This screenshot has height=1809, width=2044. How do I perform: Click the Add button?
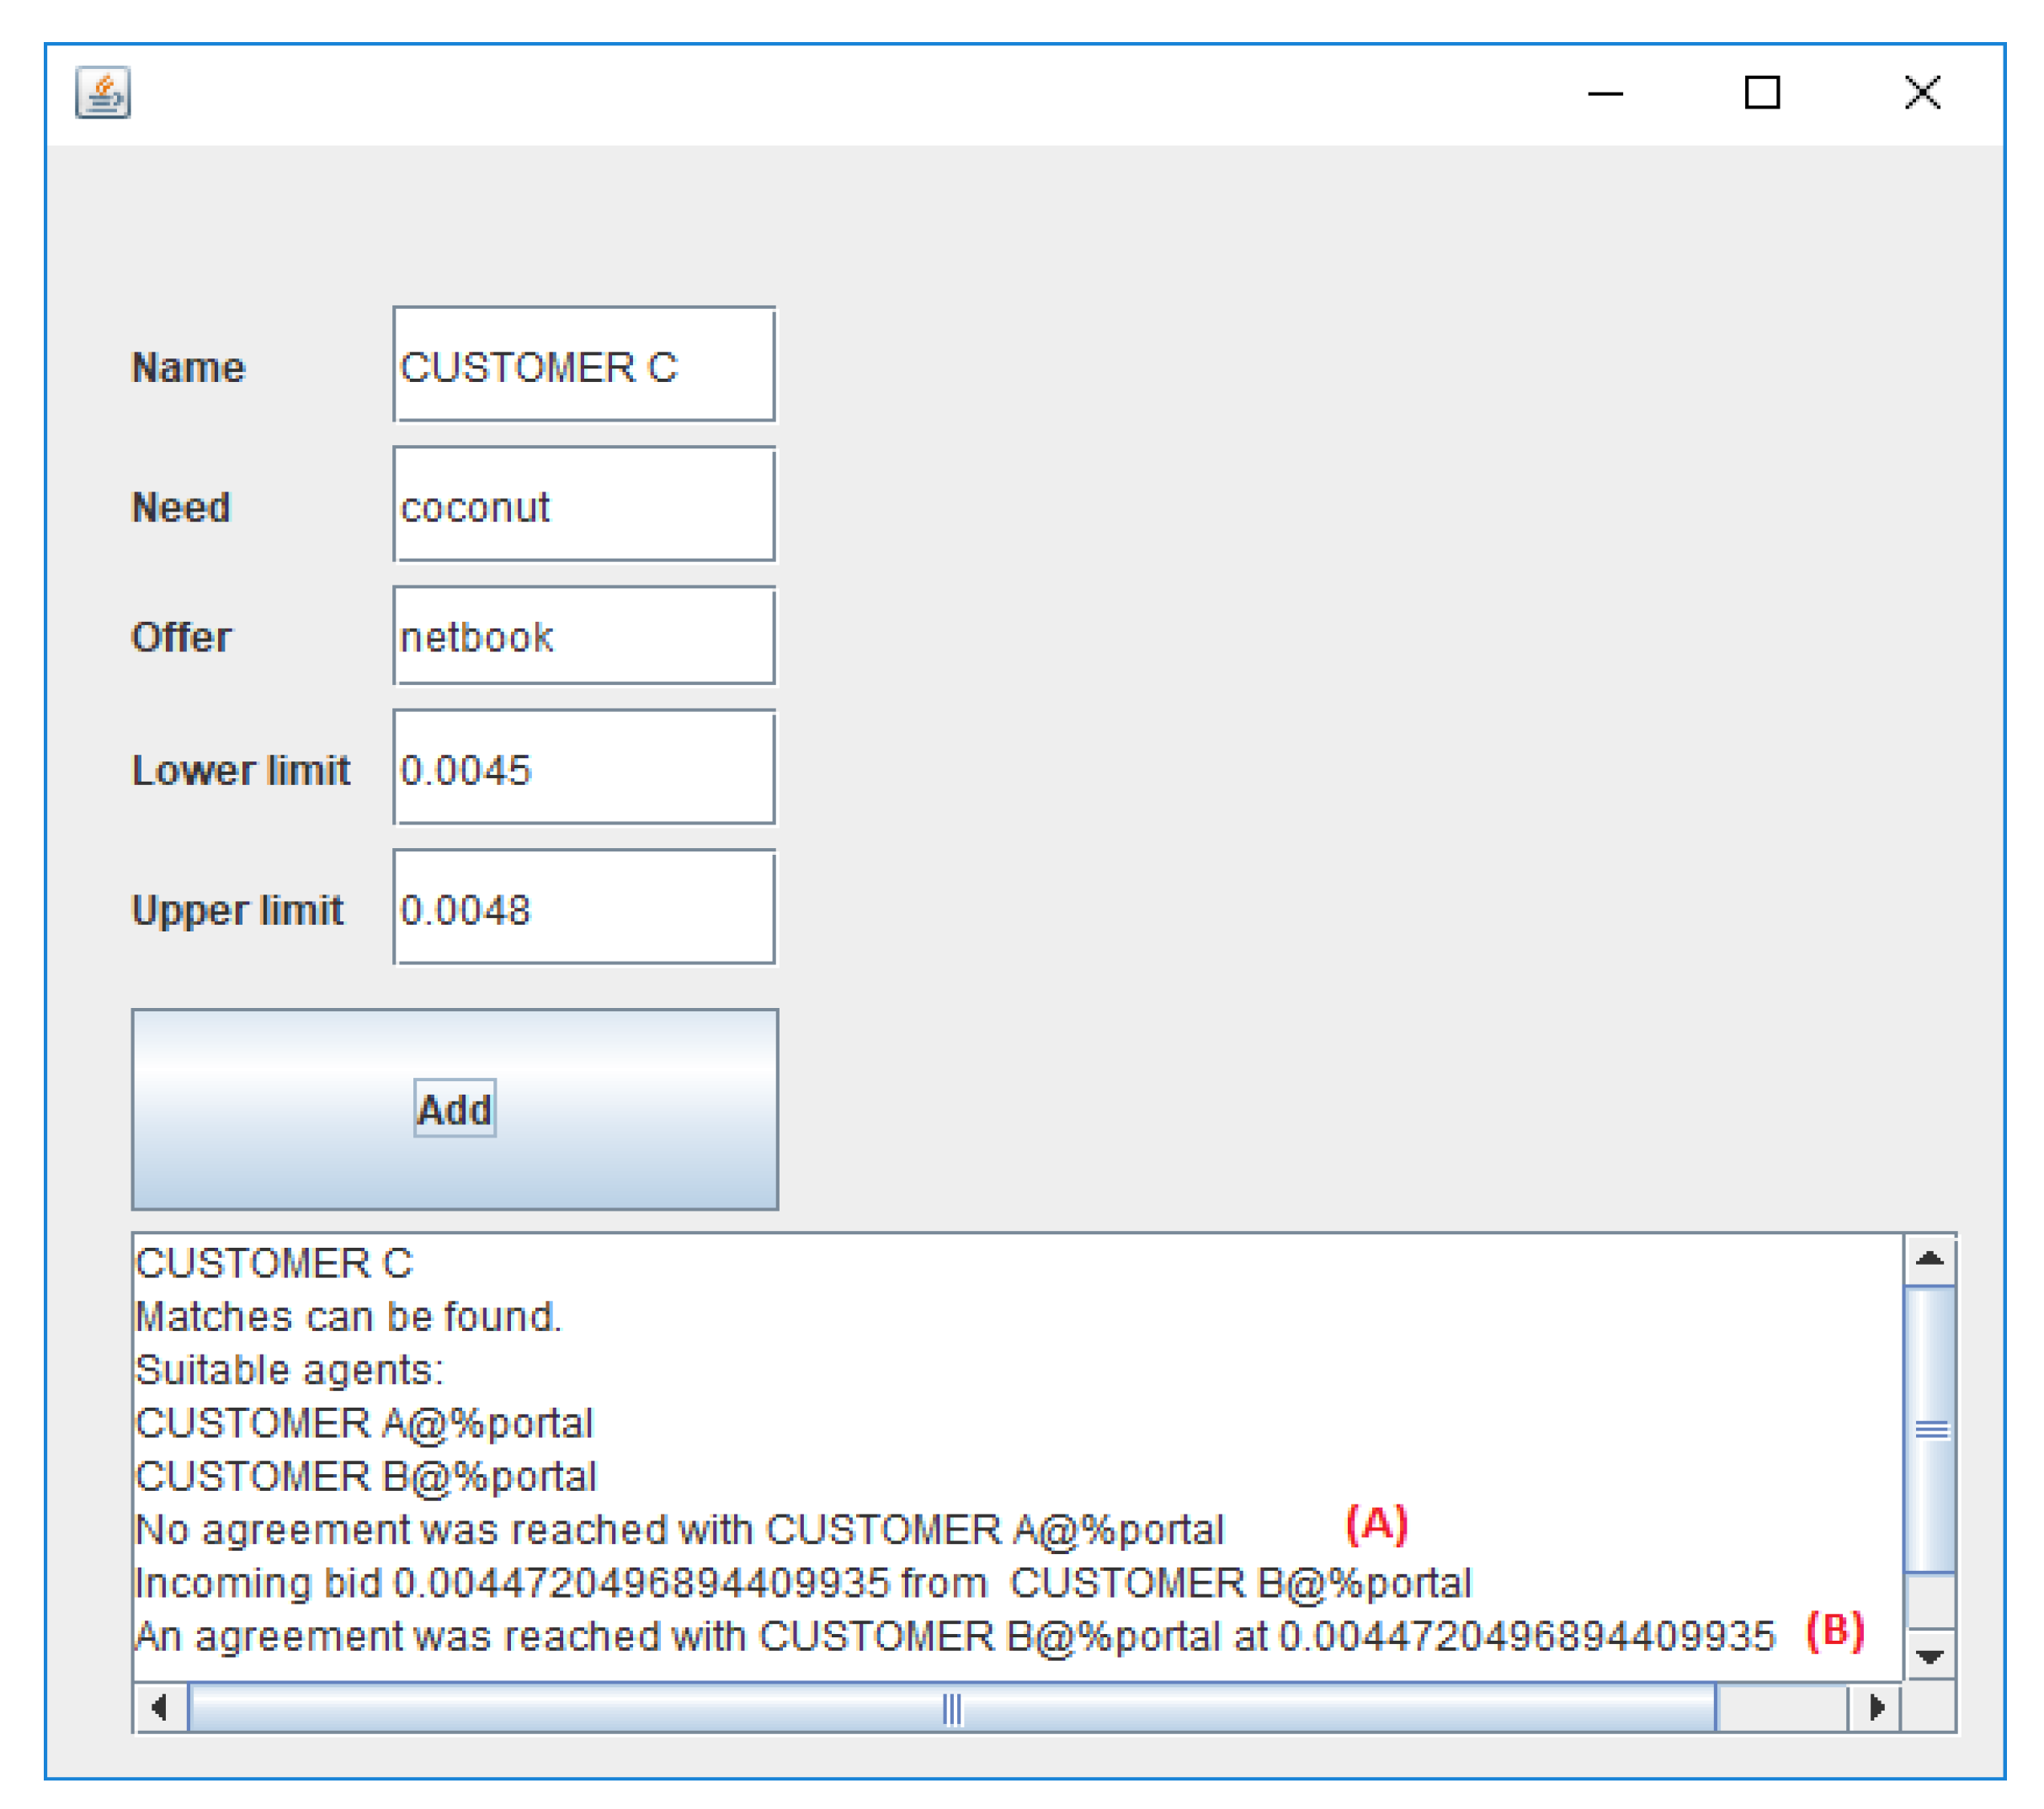point(455,1108)
